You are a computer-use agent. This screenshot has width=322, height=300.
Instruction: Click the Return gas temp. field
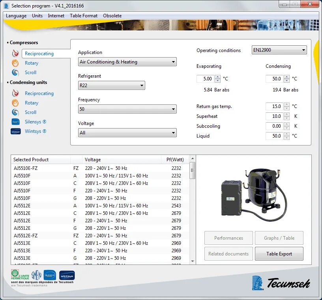pyautogui.click(x=275, y=106)
